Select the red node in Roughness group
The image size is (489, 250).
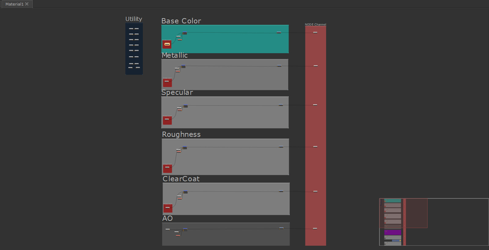click(x=167, y=168)
